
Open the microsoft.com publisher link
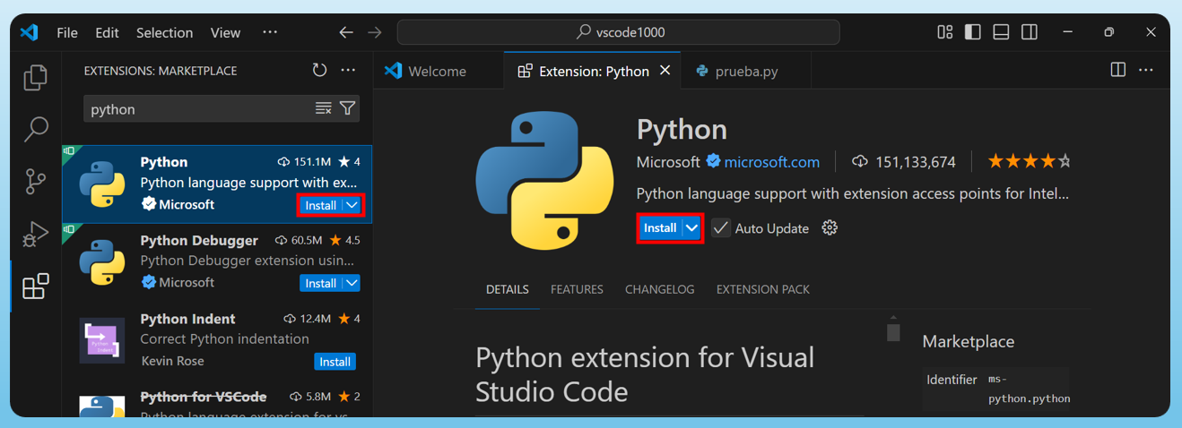(772, 162)
